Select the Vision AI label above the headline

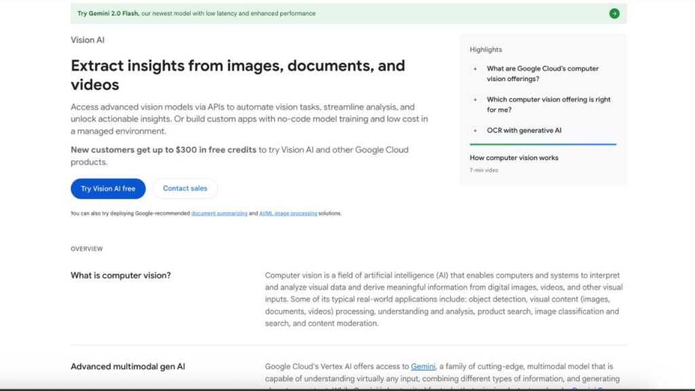pos(88,40)
